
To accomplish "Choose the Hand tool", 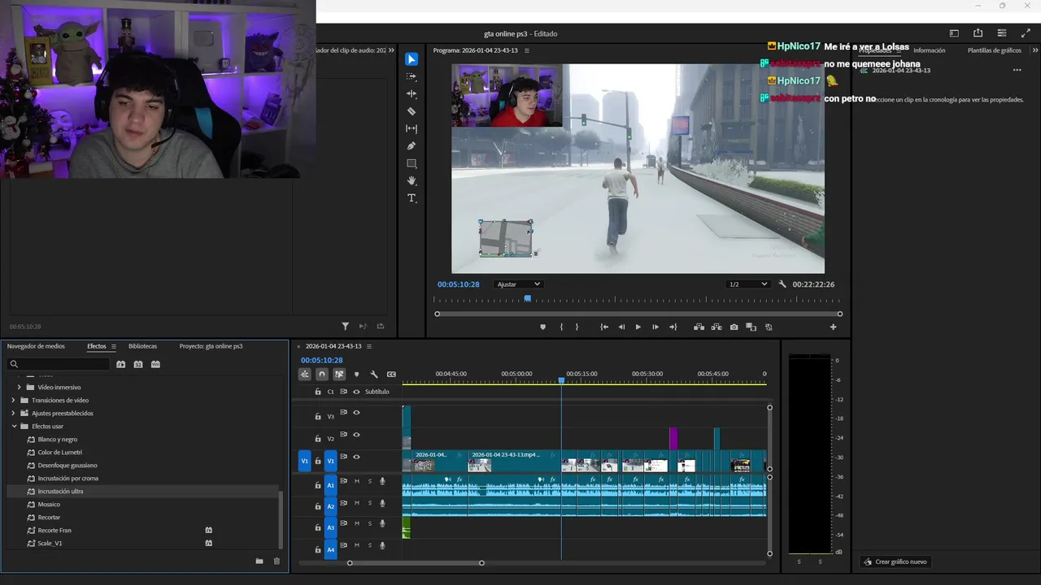I will click(412, 180).
